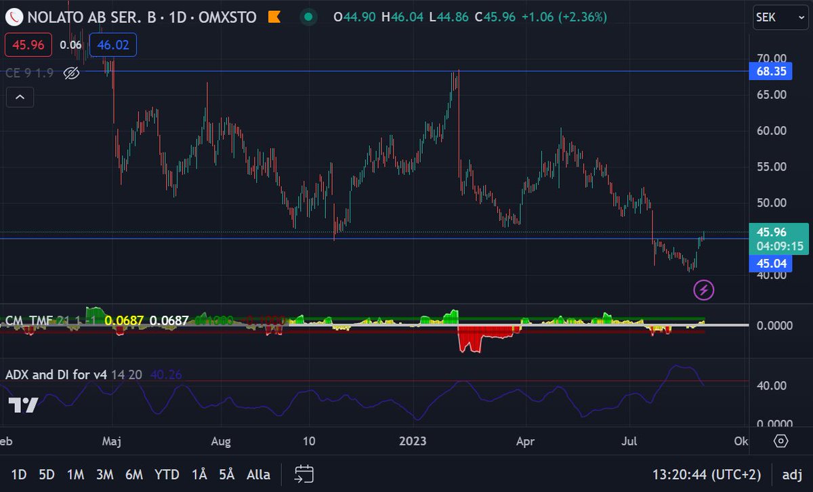
Task: Toggle visibility of the CE indicator
Action: click(x=71, y=73)
